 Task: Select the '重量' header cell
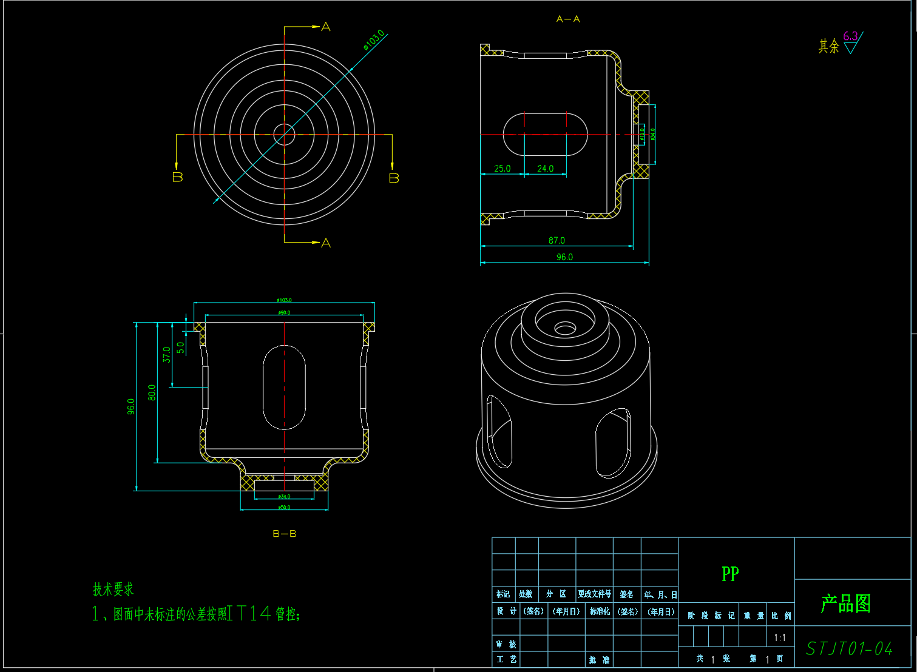point(753,616)
